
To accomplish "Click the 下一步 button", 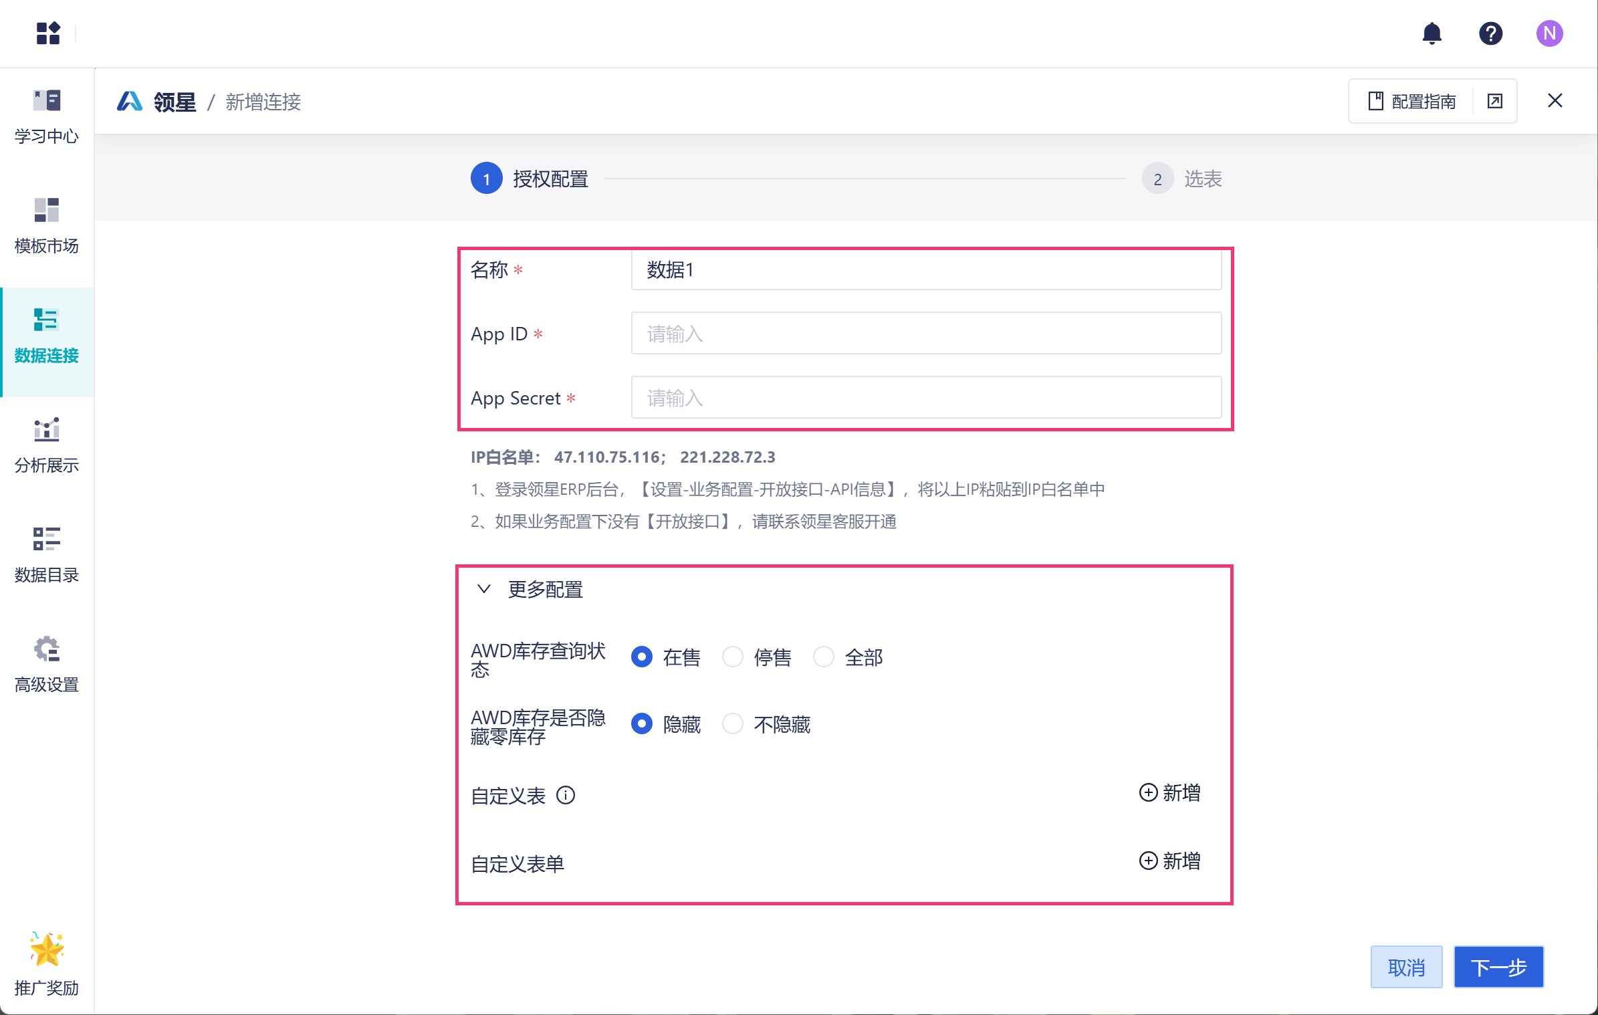I will pyautogui.click(x=1498, y=967).
